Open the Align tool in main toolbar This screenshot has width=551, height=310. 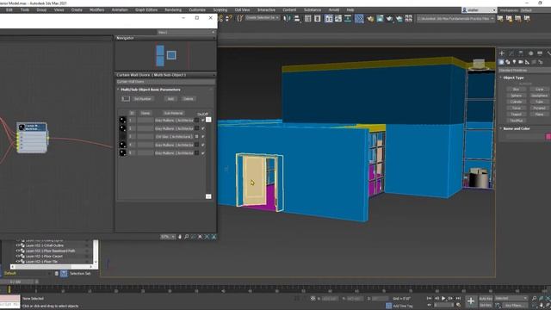(297, 19)
